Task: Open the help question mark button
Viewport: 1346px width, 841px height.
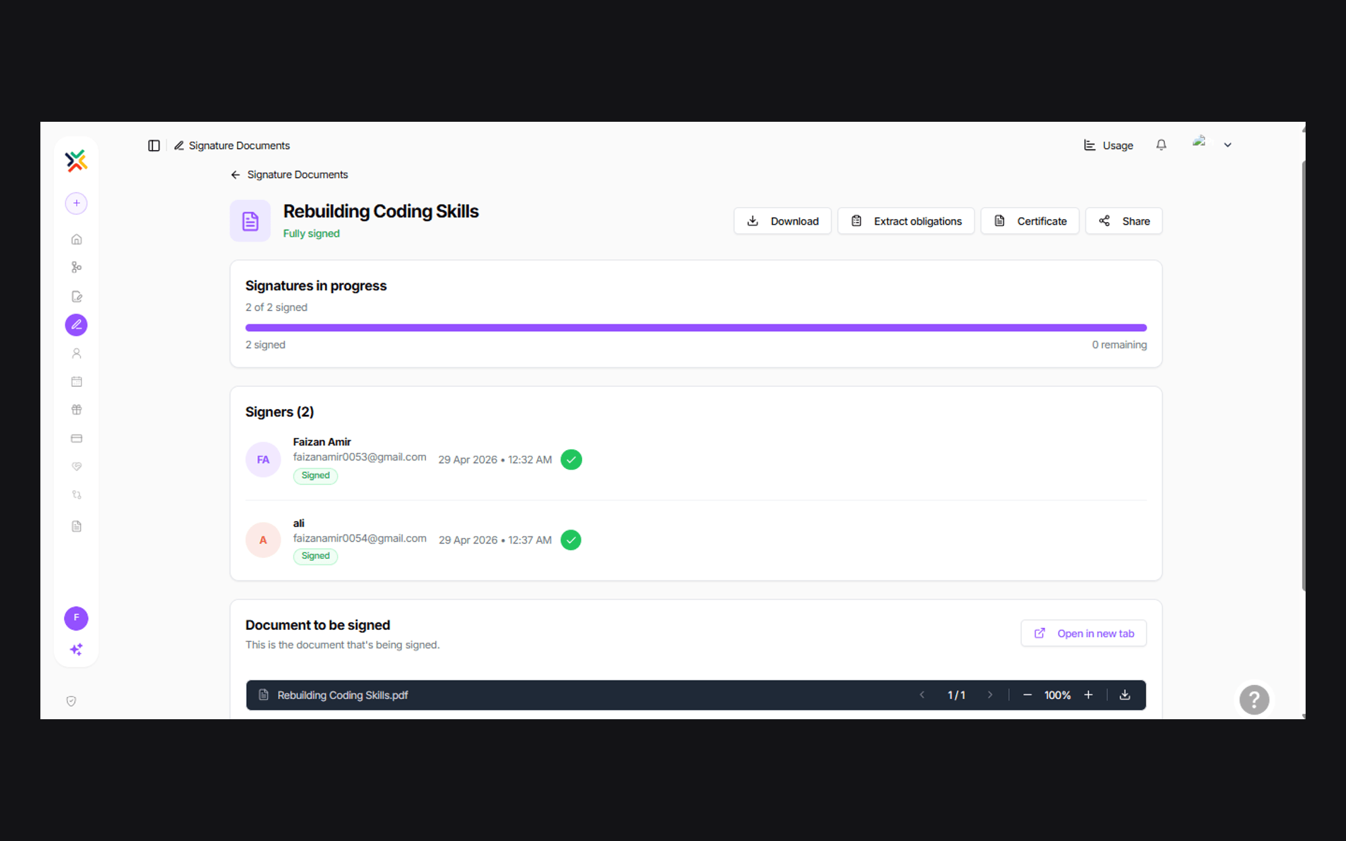Action: pos(1254,700)
